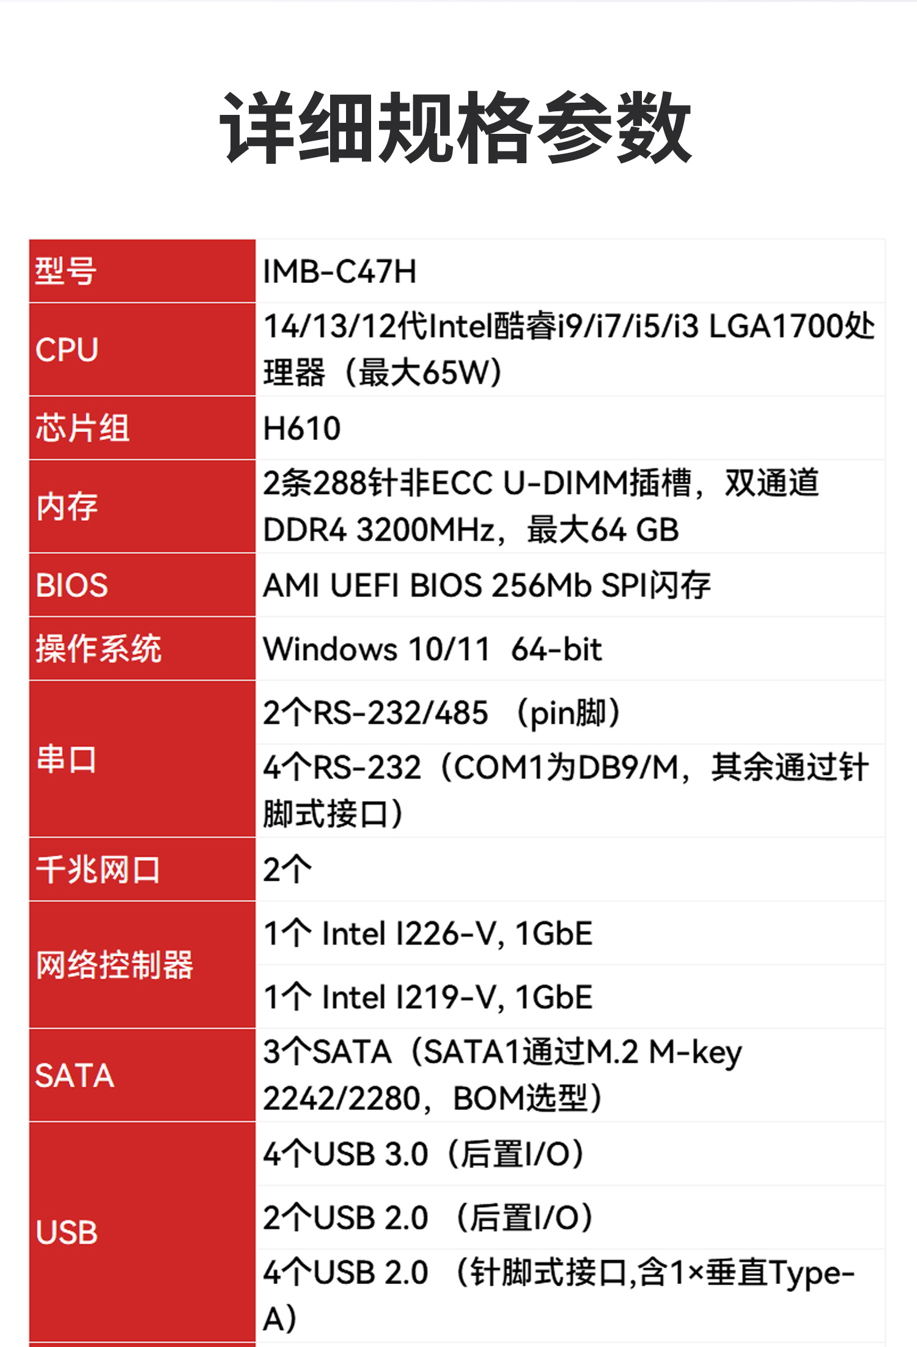The width and height of the screenshot is (917, 1347).
Task: Select the Intel I219-V controller entry
Action: [428, 997]
